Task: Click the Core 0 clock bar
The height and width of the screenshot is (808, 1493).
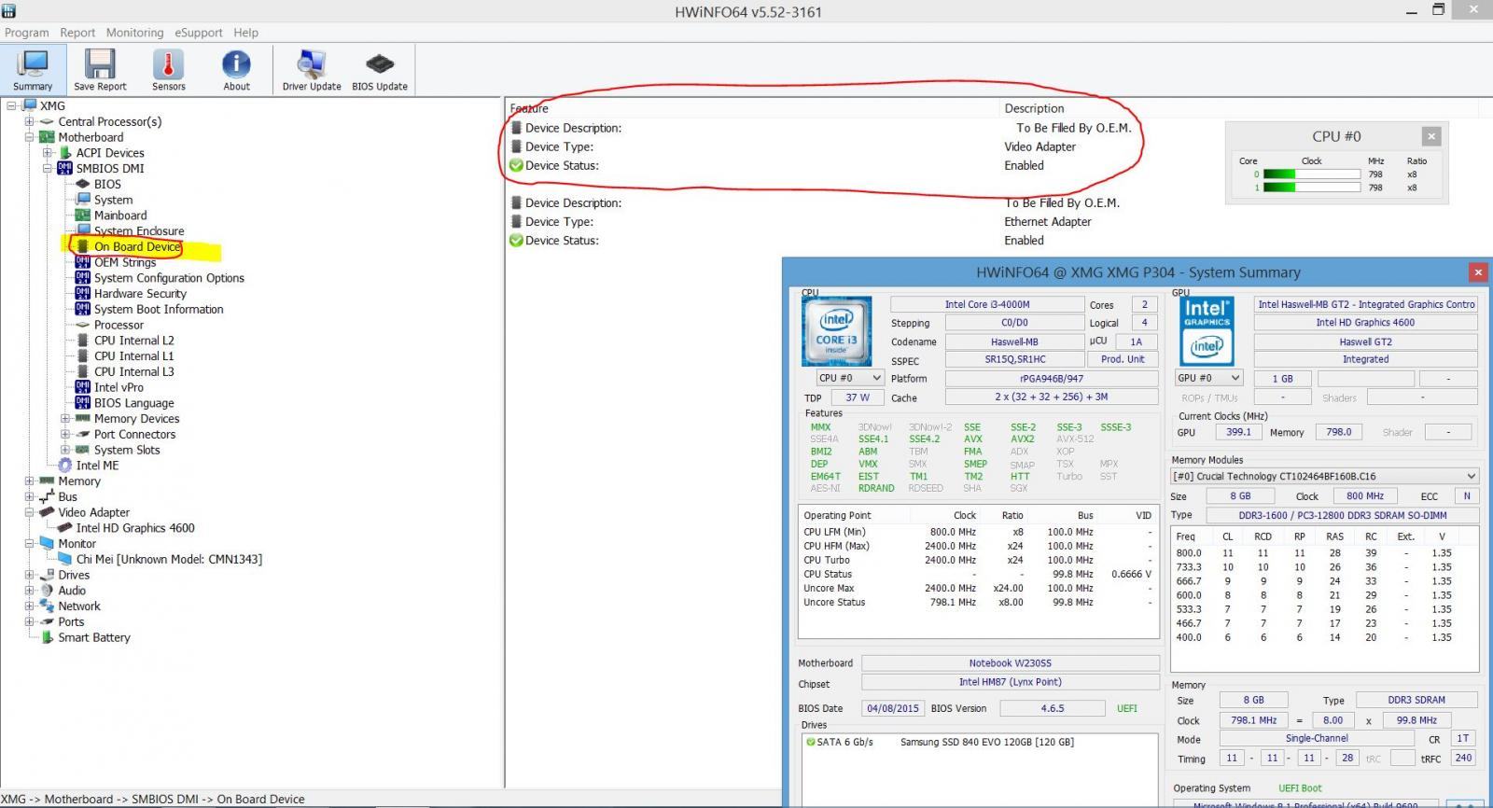Action: coord(1311,174)
